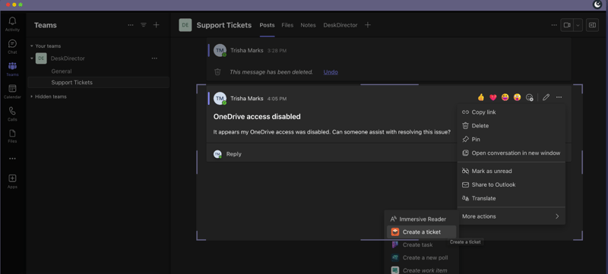The width and height of the screenshot is (608, 274).
Task: Choose Share to Outlook
Action: (x=511, y=184)
